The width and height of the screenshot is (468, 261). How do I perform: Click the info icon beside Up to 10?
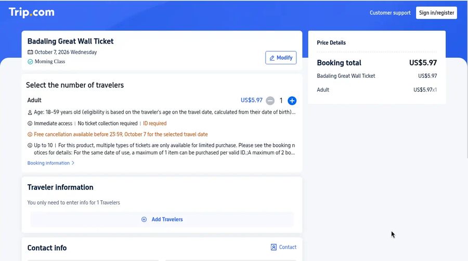click(x=30, y=145)
